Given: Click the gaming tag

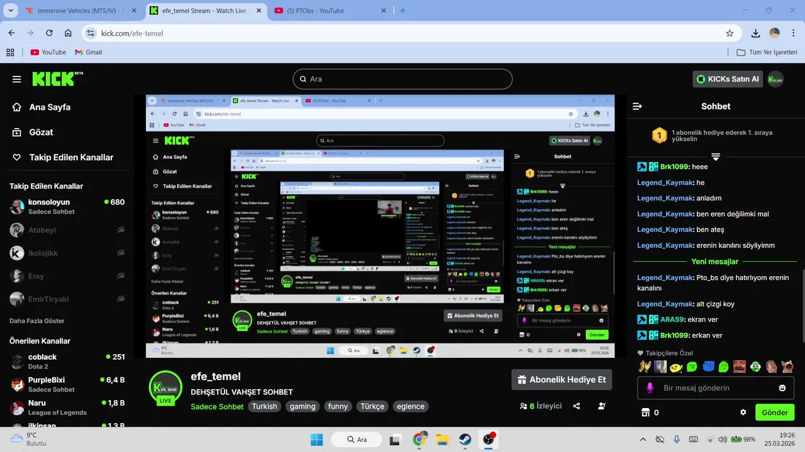Looking at the screenshot, I should [303, 406].
